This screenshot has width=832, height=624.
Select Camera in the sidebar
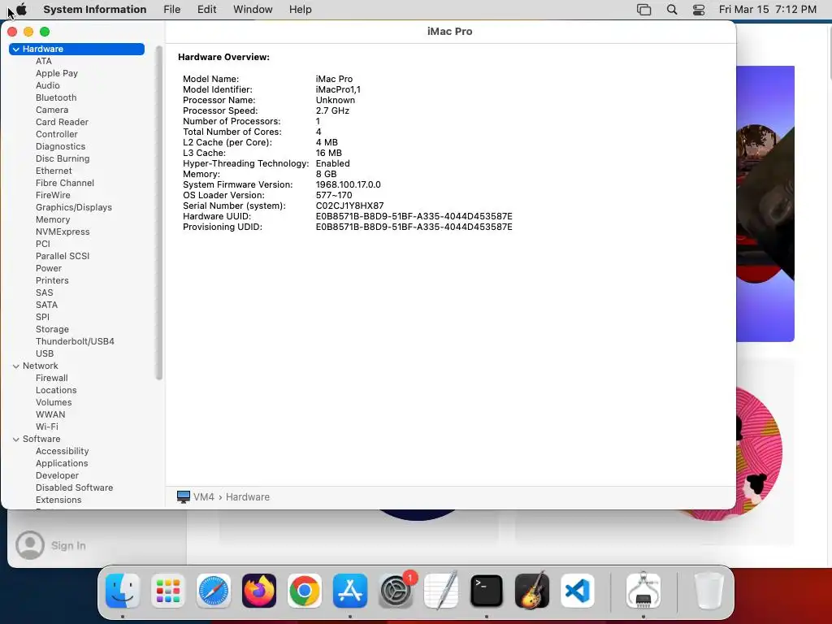tap(52, 110)
